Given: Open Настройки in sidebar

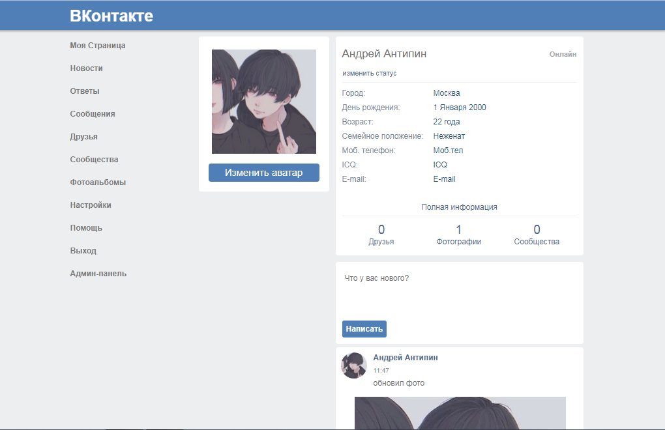Looking at the screenshot, I should coord(91,205).
